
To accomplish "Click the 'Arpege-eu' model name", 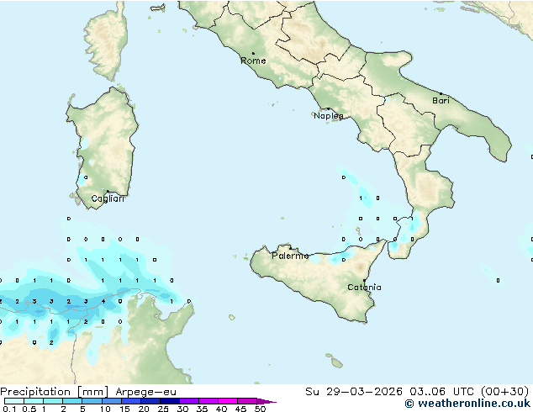I will pyautogui.click(x=145, y=392).
